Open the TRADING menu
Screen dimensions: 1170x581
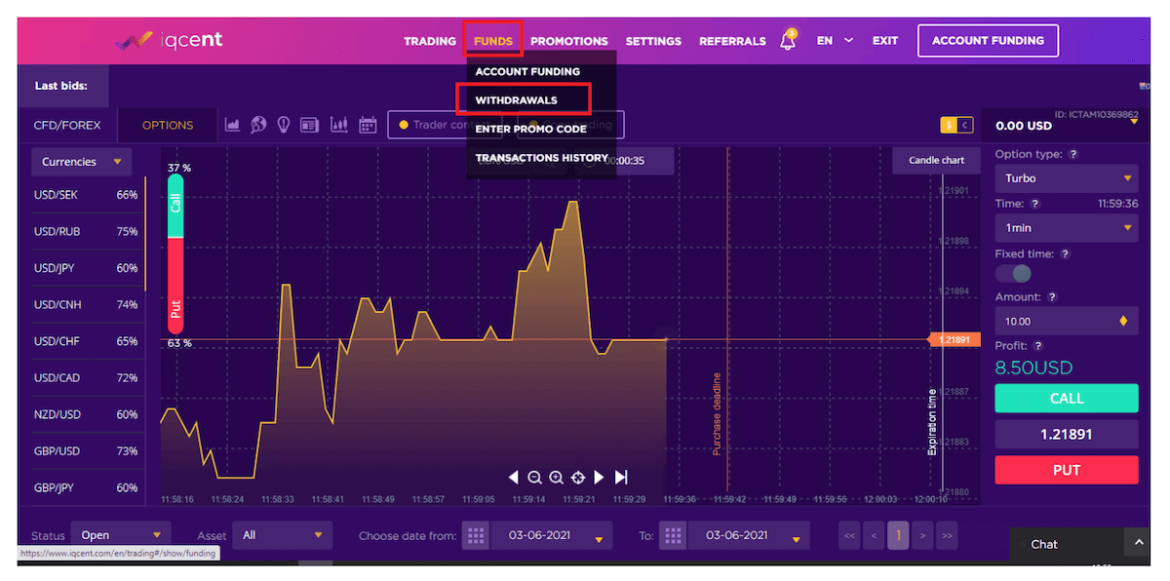tap(430, 41)
